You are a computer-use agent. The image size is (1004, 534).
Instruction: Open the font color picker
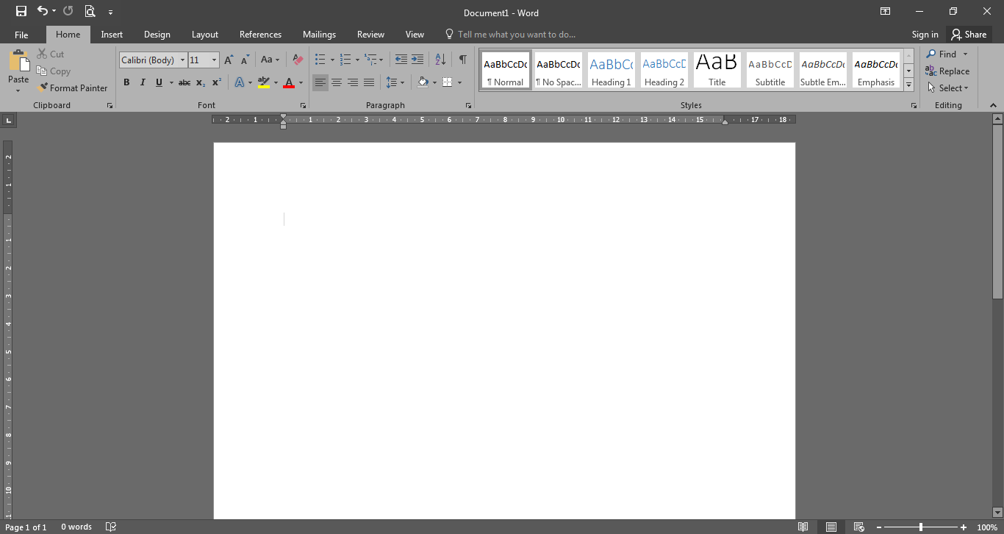point(299,82)
